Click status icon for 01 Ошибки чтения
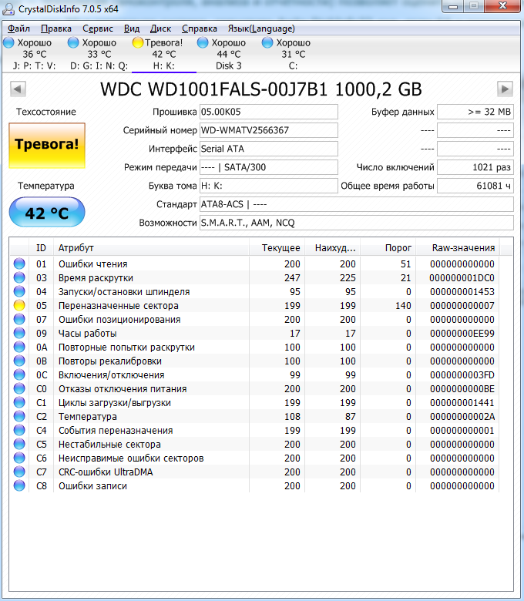The height and width of the screenshot is (601, 524). tap(19, 264)
